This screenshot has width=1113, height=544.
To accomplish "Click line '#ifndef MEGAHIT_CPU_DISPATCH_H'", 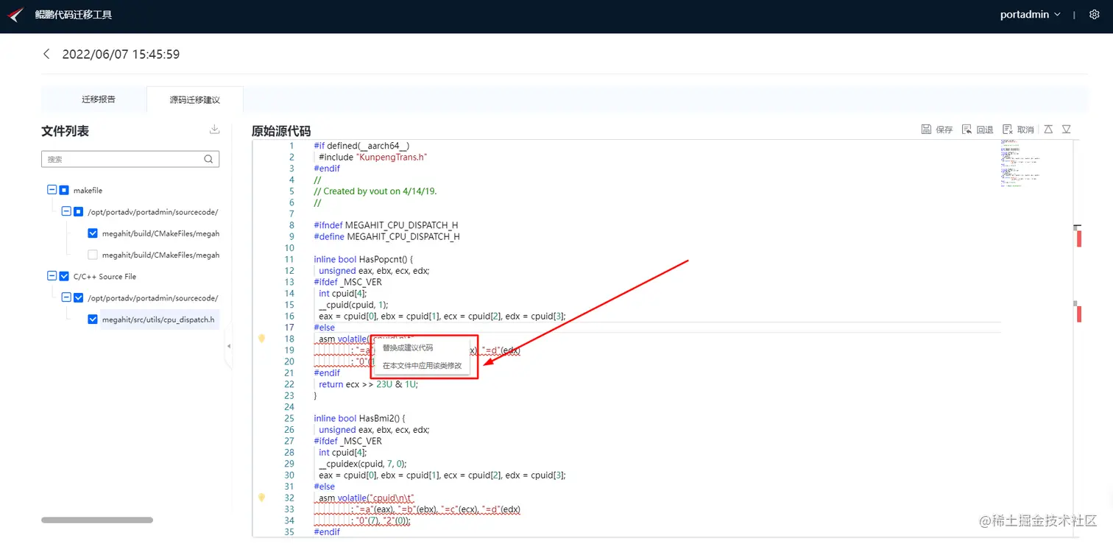I will tap(386, 225).
